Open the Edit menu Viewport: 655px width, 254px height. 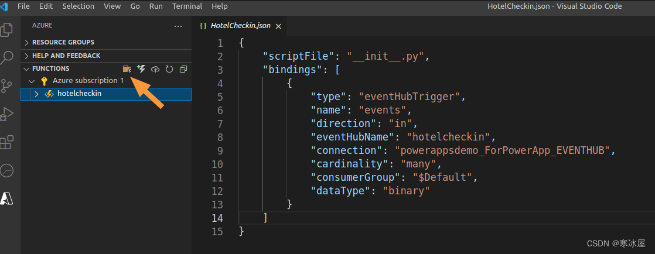point(46,6)
